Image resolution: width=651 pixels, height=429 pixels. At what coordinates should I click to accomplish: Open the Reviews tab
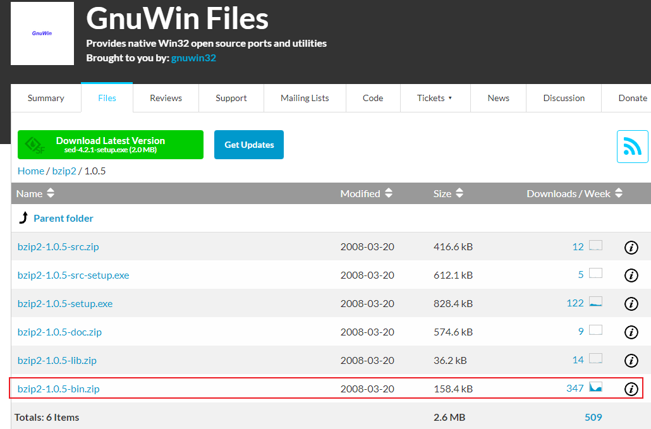point(166,98)
